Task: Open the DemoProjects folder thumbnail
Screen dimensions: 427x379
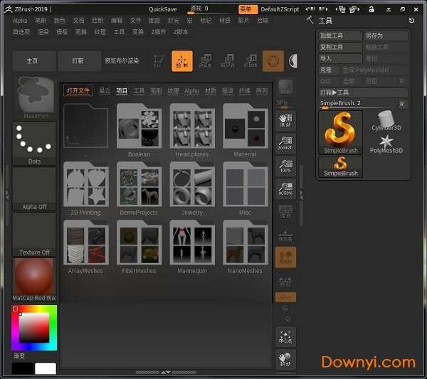Action: point(139,188)
